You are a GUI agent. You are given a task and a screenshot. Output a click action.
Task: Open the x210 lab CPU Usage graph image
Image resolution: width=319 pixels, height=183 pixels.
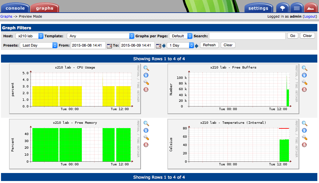[75, 89]
